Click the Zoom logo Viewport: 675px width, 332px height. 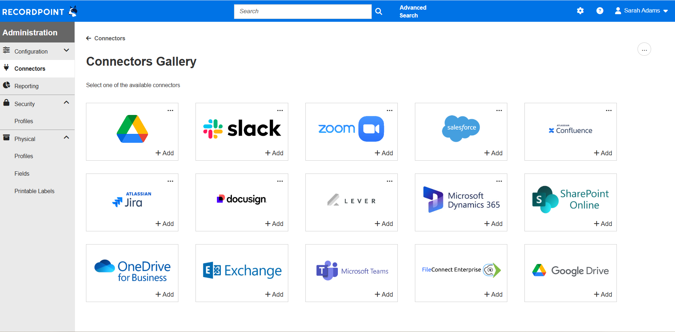click(351, 129)
